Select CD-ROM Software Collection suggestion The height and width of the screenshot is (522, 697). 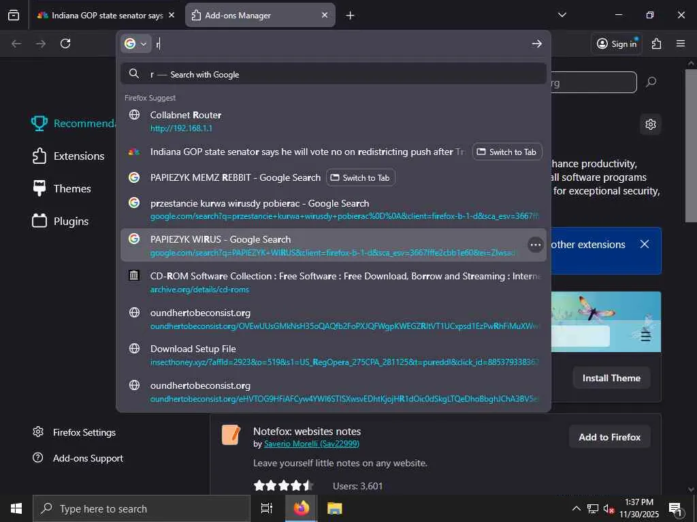click(x=334, y=282)
